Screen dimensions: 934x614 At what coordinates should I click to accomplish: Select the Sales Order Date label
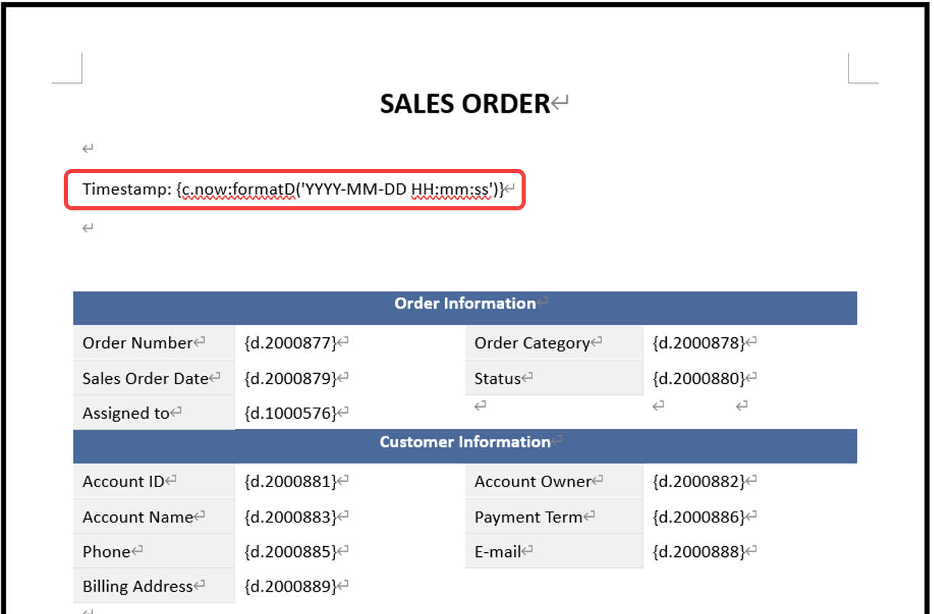pyautogui.click(x=145, y=379)
